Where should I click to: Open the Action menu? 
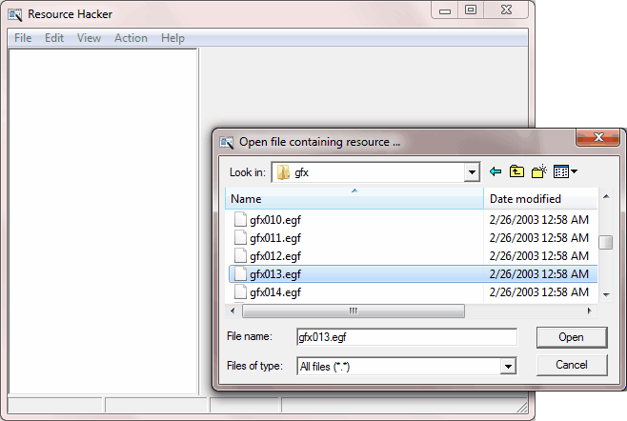click(x=131, y=38)
